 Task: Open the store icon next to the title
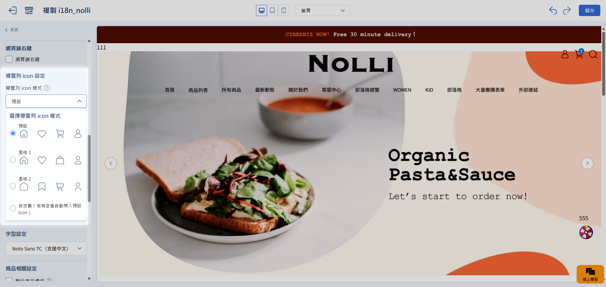point(29,10)
